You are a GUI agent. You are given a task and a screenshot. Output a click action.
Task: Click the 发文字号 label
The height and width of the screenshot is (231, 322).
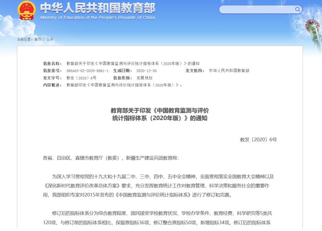pyautogui.click(x=52, y=78)
